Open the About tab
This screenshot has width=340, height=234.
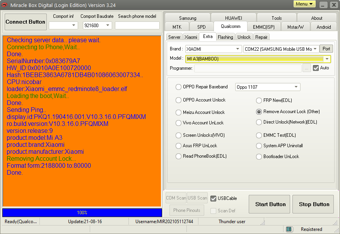pyautogui.click(x=316, y=18)
